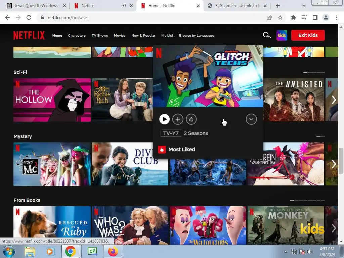This screenshot has height=258, width=344.
Task: Play Glitch Techs with the play button
Action: [164, 119]
